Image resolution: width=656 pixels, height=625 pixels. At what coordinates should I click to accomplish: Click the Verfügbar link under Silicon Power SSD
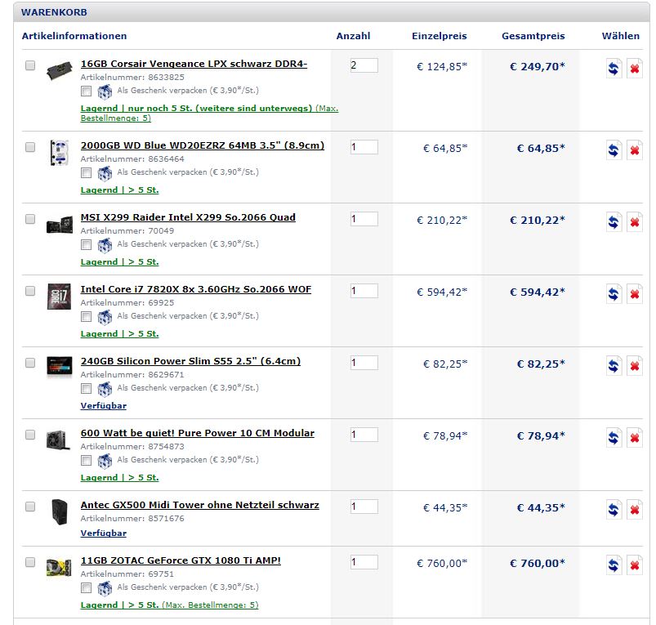[103, 406]
